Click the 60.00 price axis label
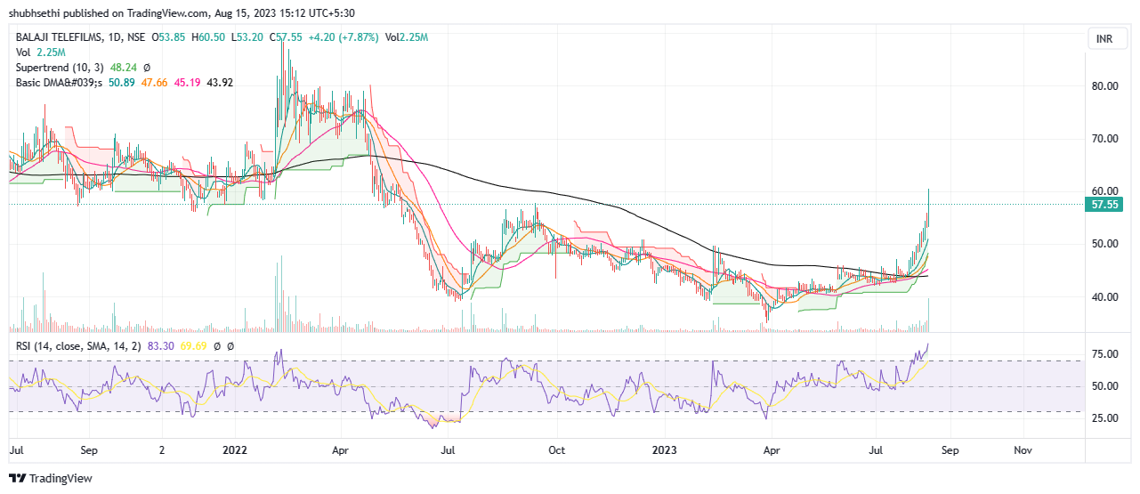 click(1103, 191)
